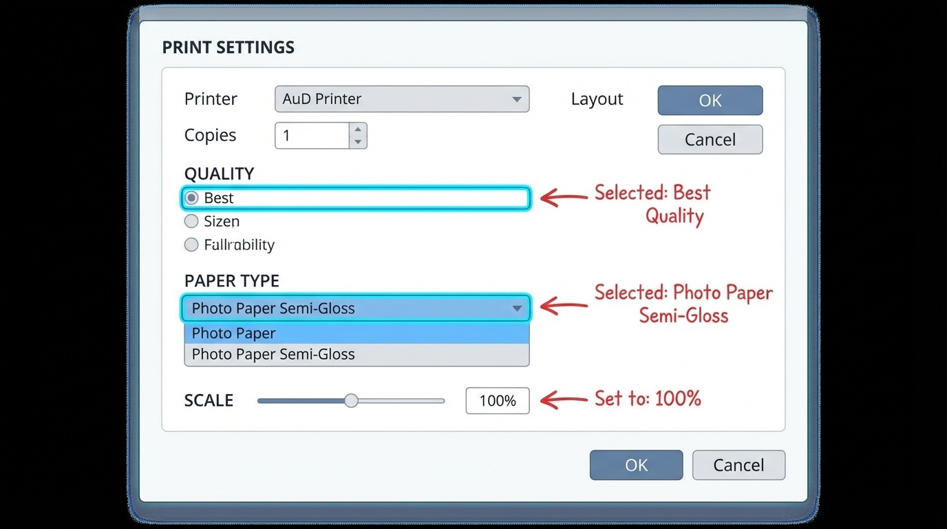Click the Cancel button below Layout

click(x=710, y=139)
